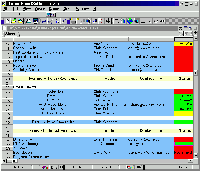Click the 'Postponed' status cell
This screenshot has width=200, height=171.
[184, 153]
